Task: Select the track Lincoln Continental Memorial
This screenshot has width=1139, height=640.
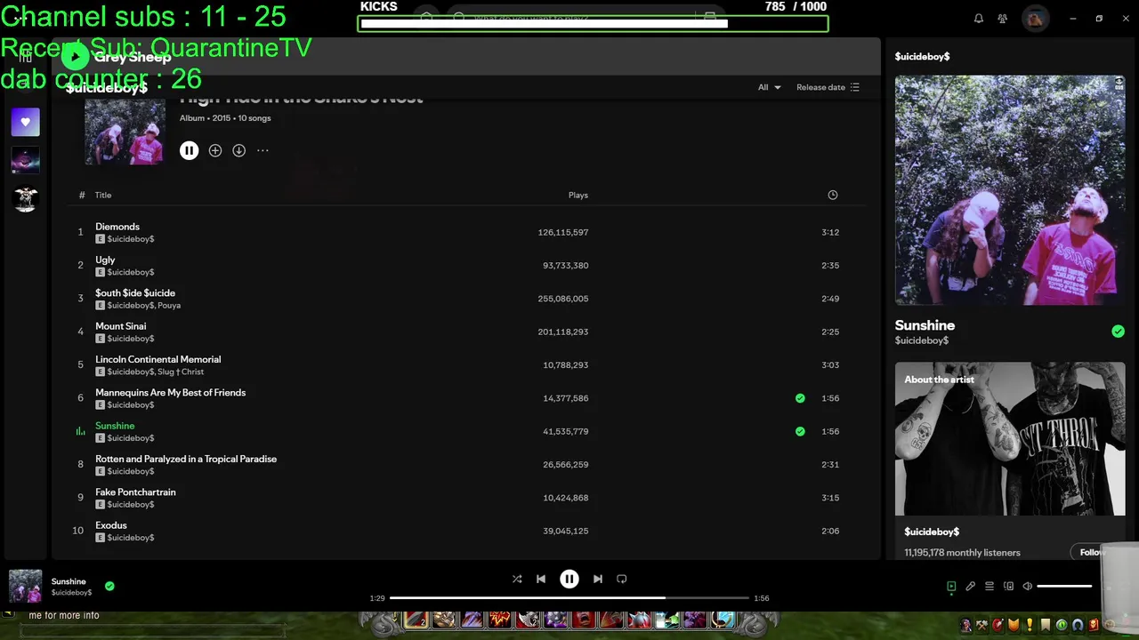Action: (x=158, y=359)
